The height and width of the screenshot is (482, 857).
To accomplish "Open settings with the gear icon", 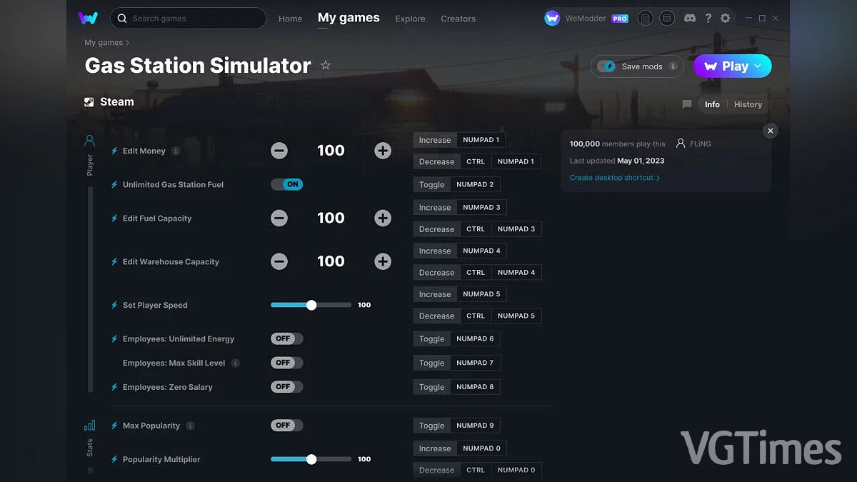I will coord(726,18).
